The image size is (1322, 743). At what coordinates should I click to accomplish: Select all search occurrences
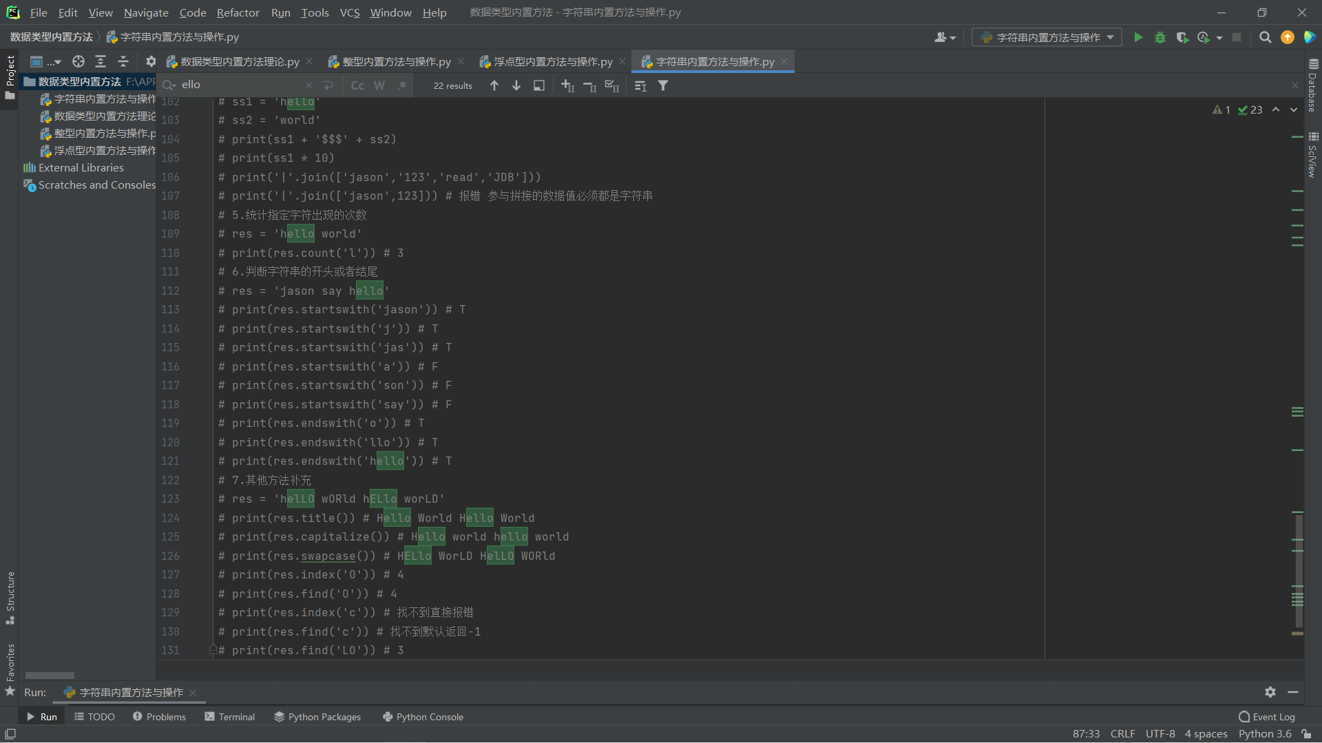[612, 85]
